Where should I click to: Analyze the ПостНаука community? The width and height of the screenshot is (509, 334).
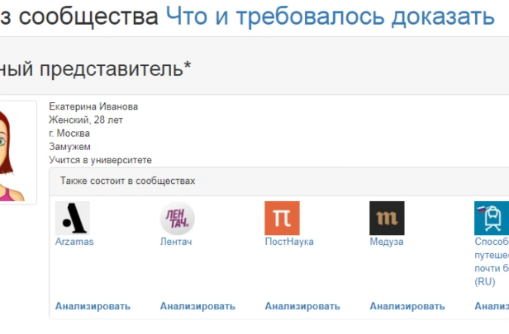[302, 306]
